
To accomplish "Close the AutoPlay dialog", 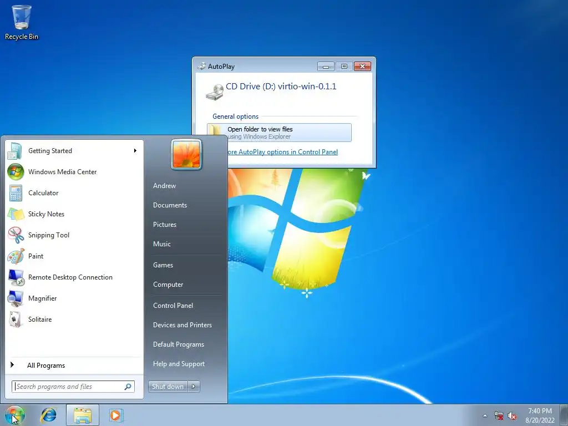I will tap(362, 67).
